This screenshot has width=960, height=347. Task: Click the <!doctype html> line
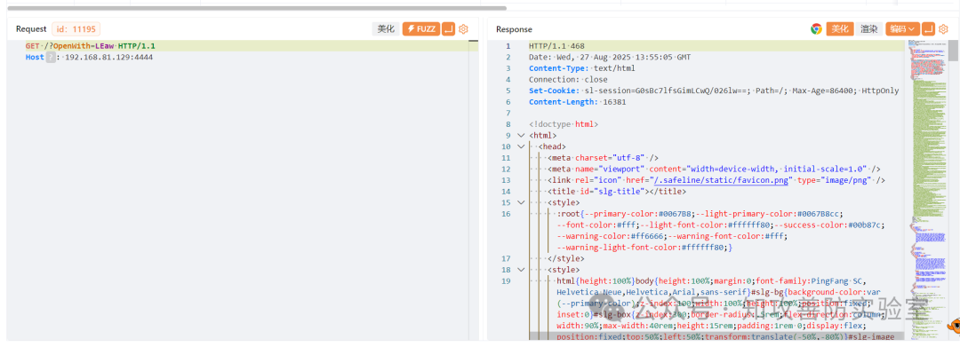pyautogui.click(x=564, y=124)
